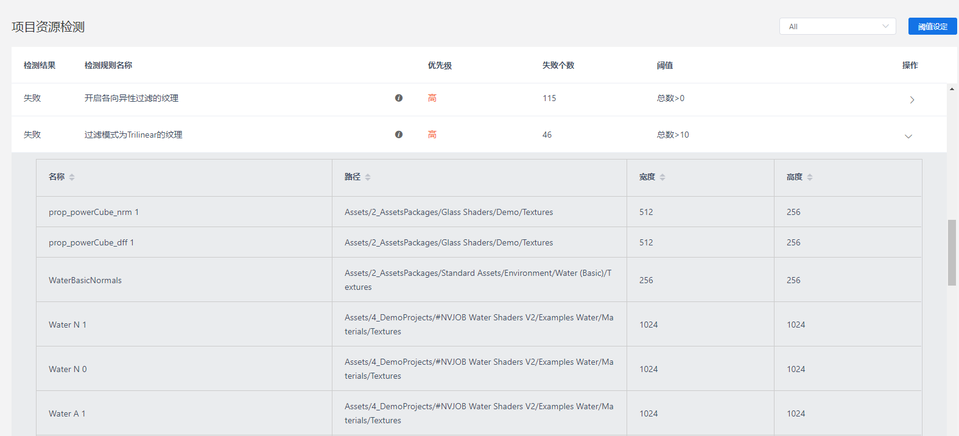Click height 1024 in Water N 0 row
This screenshot has width=959, height=436.
[x=796, y=369]
